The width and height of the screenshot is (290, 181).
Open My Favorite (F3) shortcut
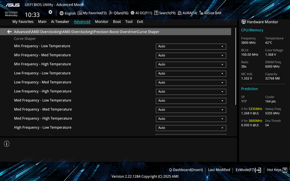pyautogui.click(x=92, y=13)
